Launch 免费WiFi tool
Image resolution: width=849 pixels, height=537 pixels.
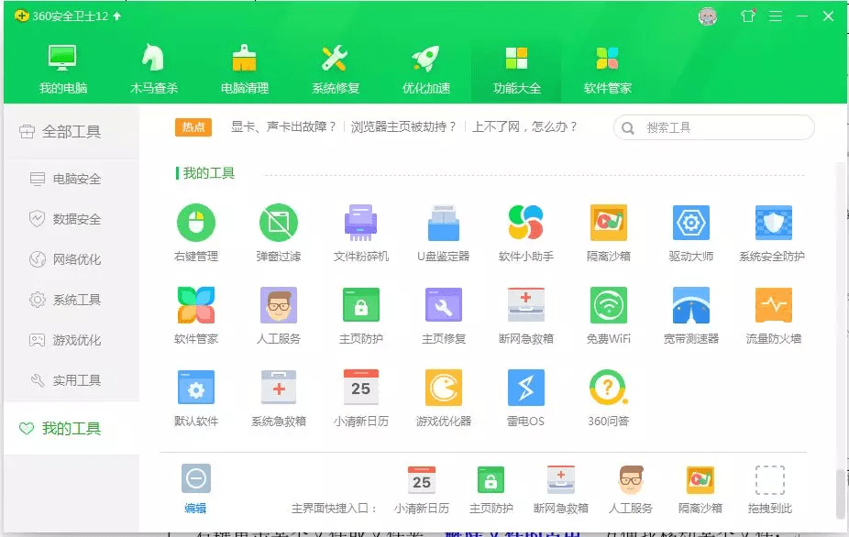(609, 315)
